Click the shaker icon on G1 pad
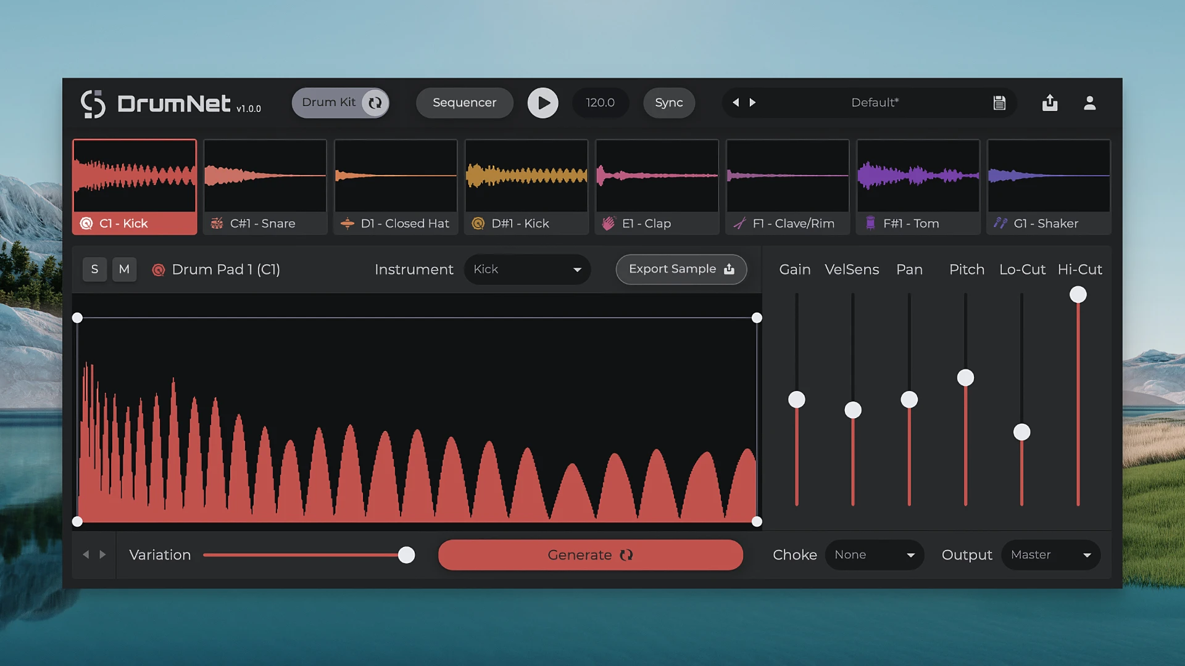1185x666 pixels. (x=1000, y=223)
